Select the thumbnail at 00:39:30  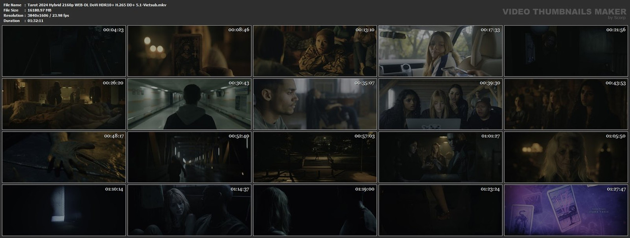[441, 104]
